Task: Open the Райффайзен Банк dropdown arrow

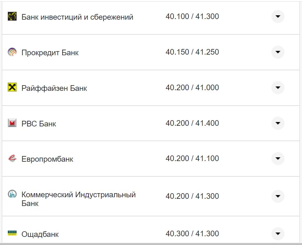Action: [x=278, y=88]
